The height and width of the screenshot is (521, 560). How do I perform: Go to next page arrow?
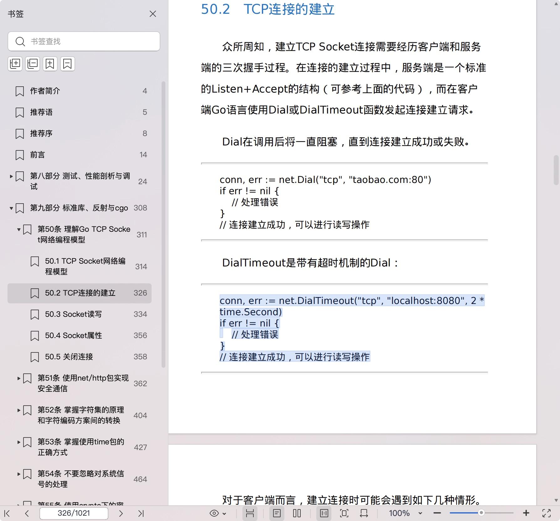(121, 513)
